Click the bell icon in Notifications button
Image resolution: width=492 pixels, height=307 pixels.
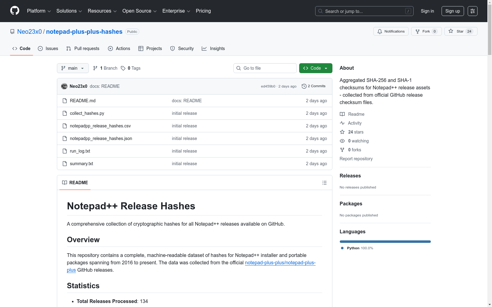point(380,31)
